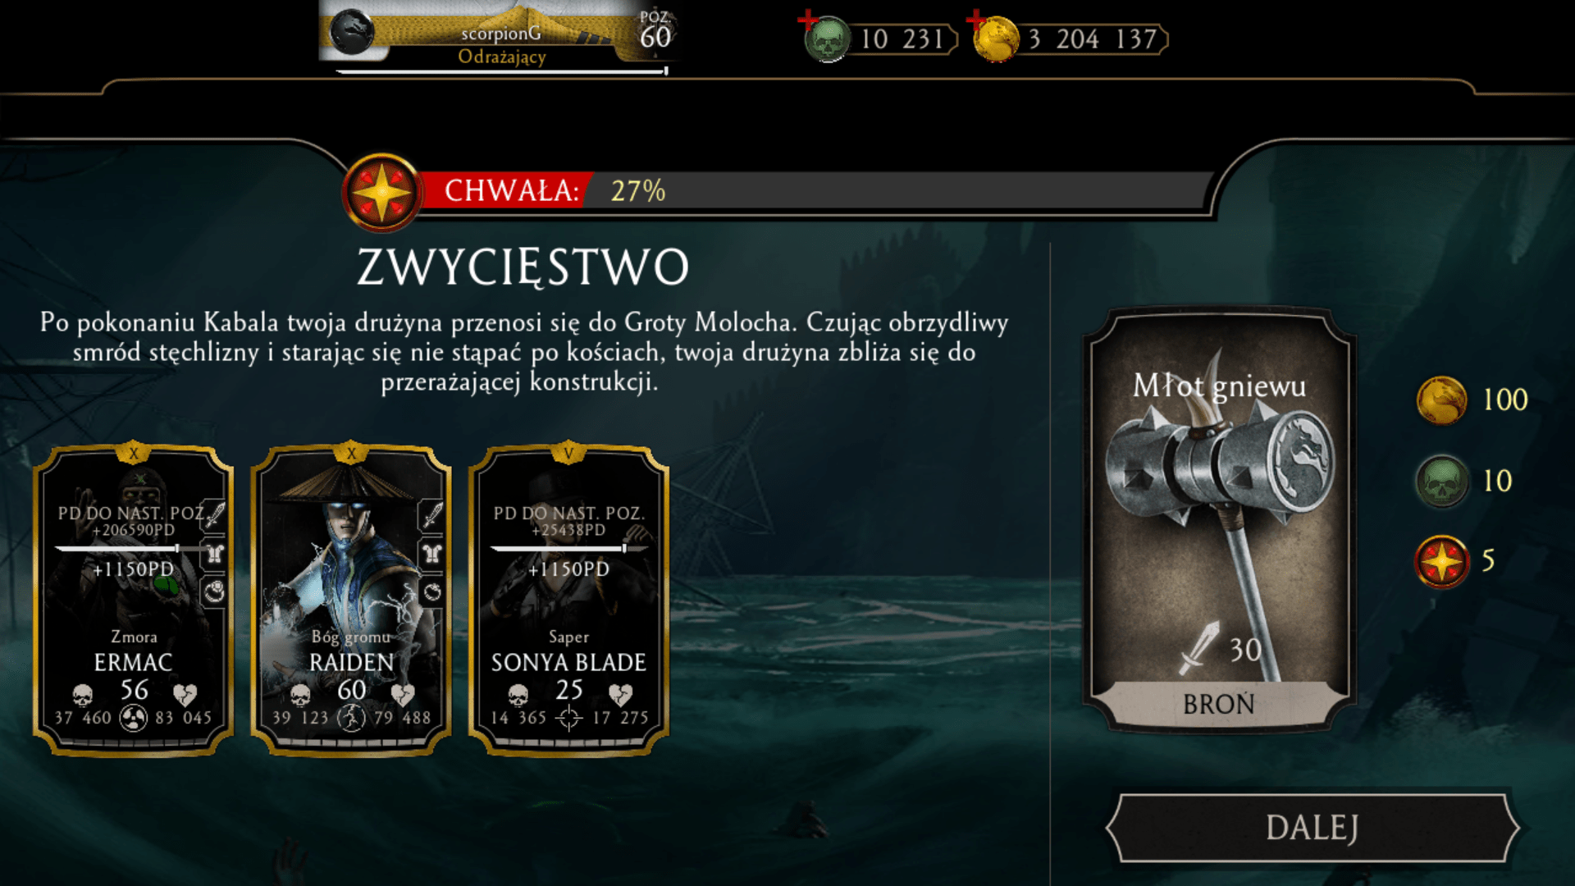1575x886 pixels.
Task: Select the Raiden Bóg gromu card
Action: point(351,599)
